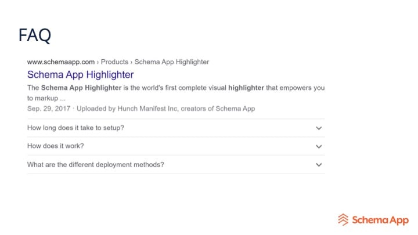Image resolution: width=418 pixels, height=235 pixels.
Task: Click the 'How long does it take to setup?' question text
Action: 75,128
